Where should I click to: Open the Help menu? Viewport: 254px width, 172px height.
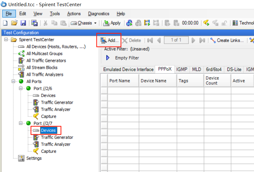point(121,14)
